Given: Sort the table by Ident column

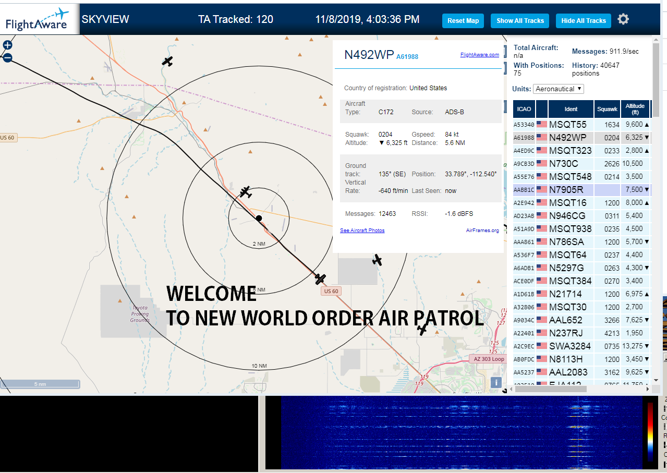Looking at the screenshot, I should point(571,109).
